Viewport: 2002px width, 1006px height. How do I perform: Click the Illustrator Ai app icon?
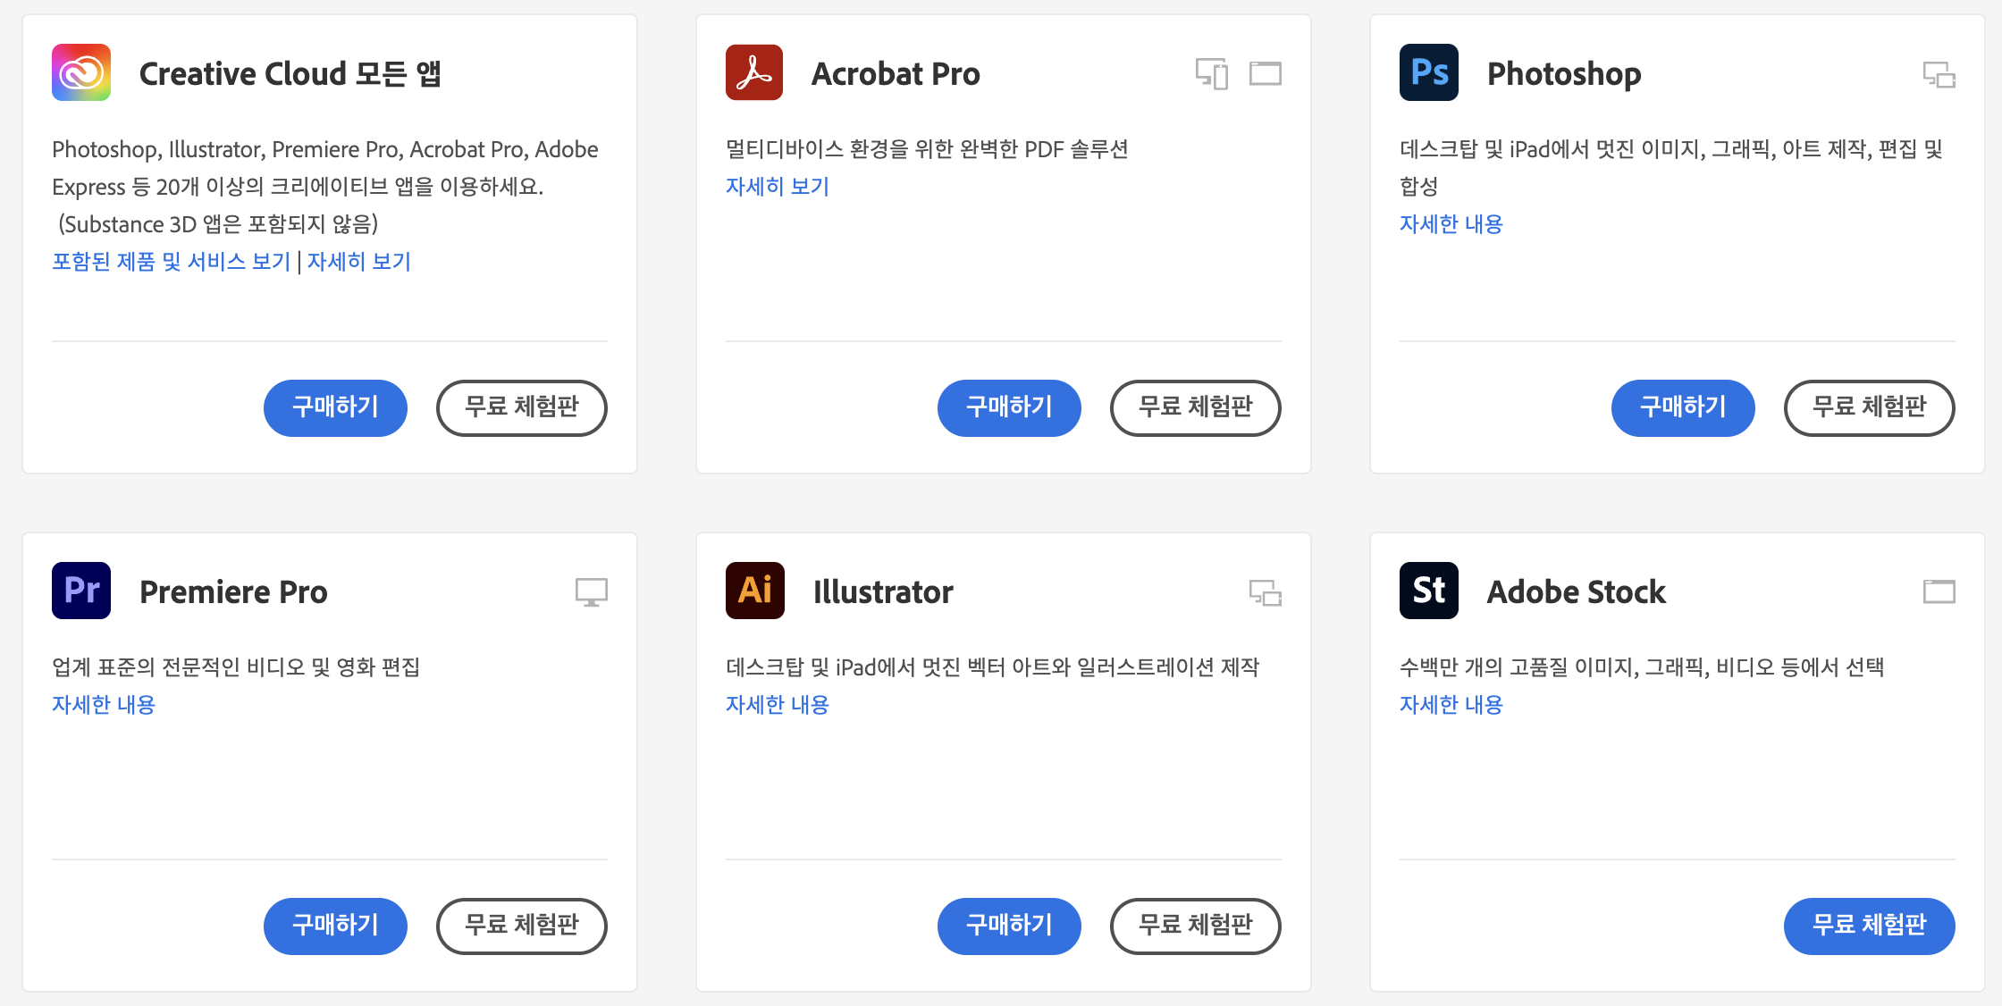click(x=754, y=591)
